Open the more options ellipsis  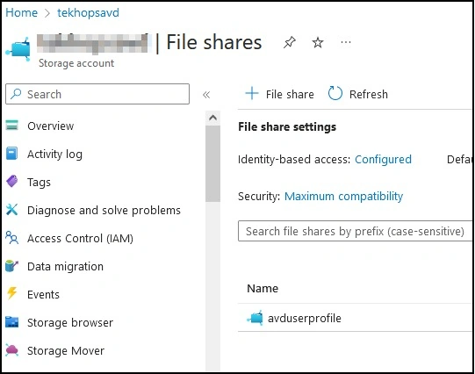point(346,42)
